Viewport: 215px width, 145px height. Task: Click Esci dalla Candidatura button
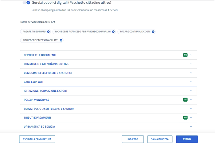point(37,139)
